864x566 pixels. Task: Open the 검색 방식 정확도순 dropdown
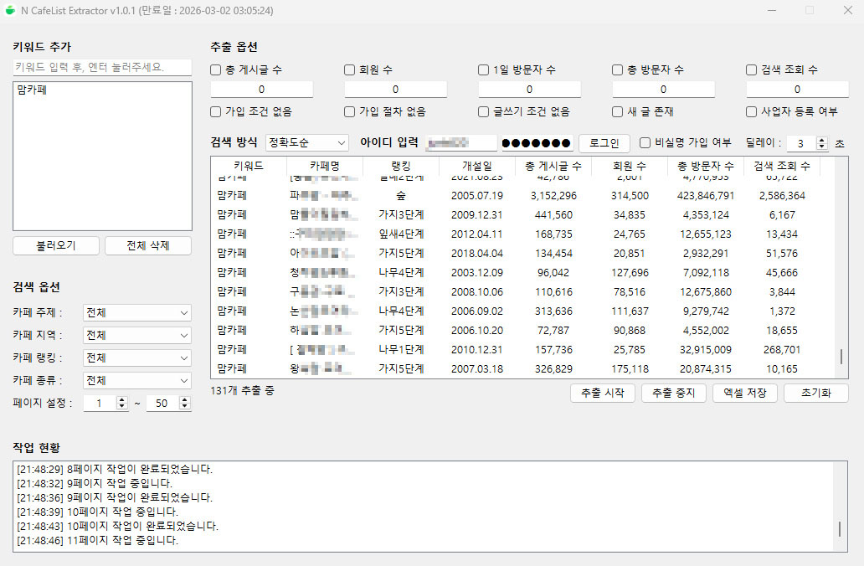pyautogui.click(x=306, y=143)
